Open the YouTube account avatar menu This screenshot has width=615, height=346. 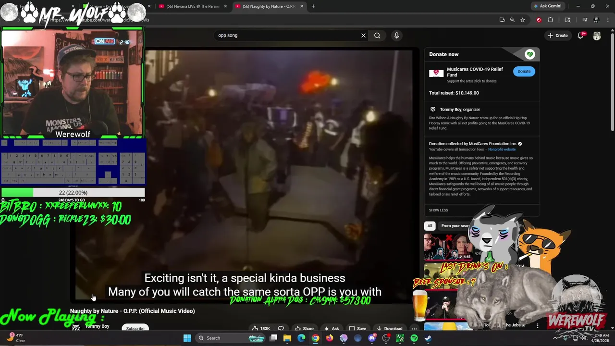pos(597,36)
